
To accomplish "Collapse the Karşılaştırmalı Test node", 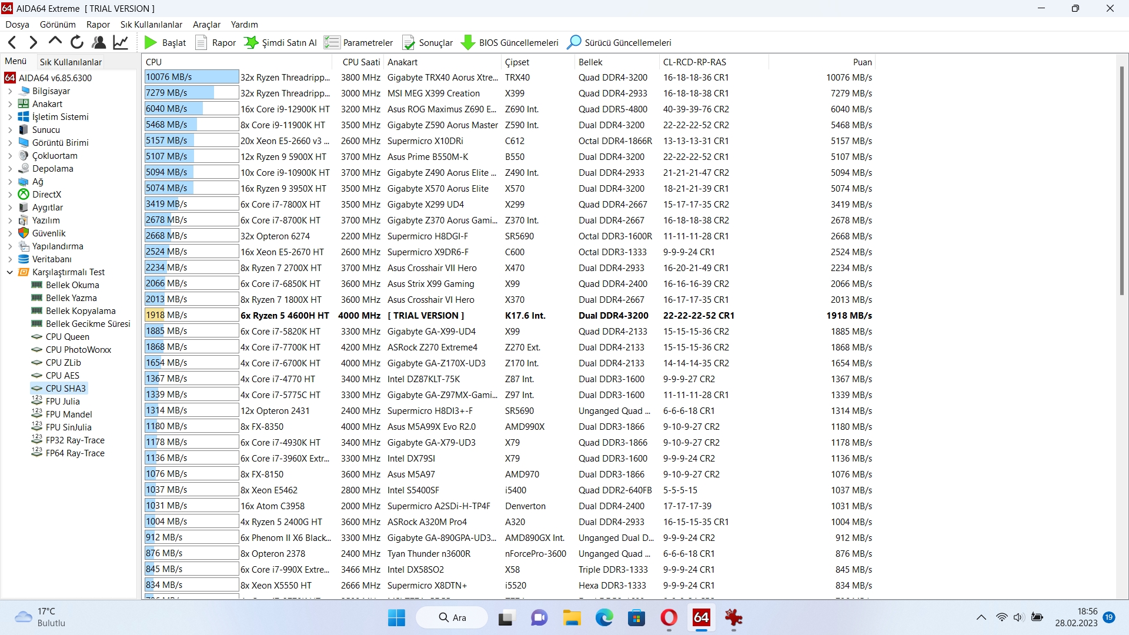I will pyautogui.click(x=10, y=272).
